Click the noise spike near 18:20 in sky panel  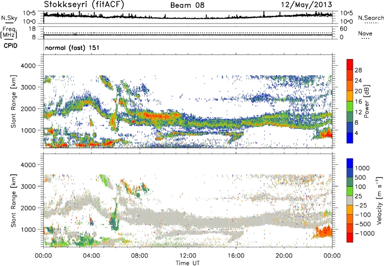click(264, 14)
